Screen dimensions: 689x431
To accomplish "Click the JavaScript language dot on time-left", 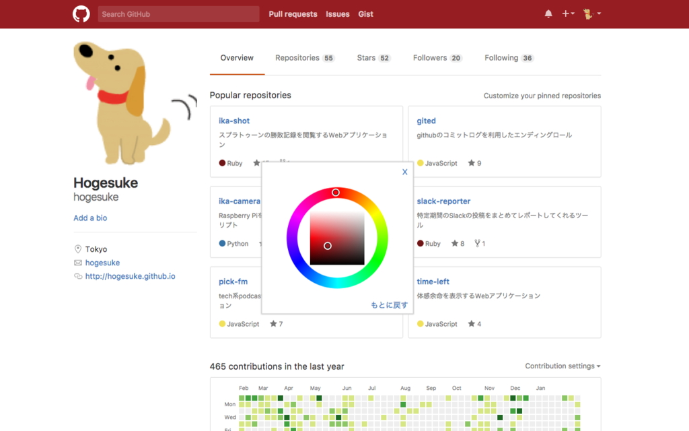I will click(421, 324).
